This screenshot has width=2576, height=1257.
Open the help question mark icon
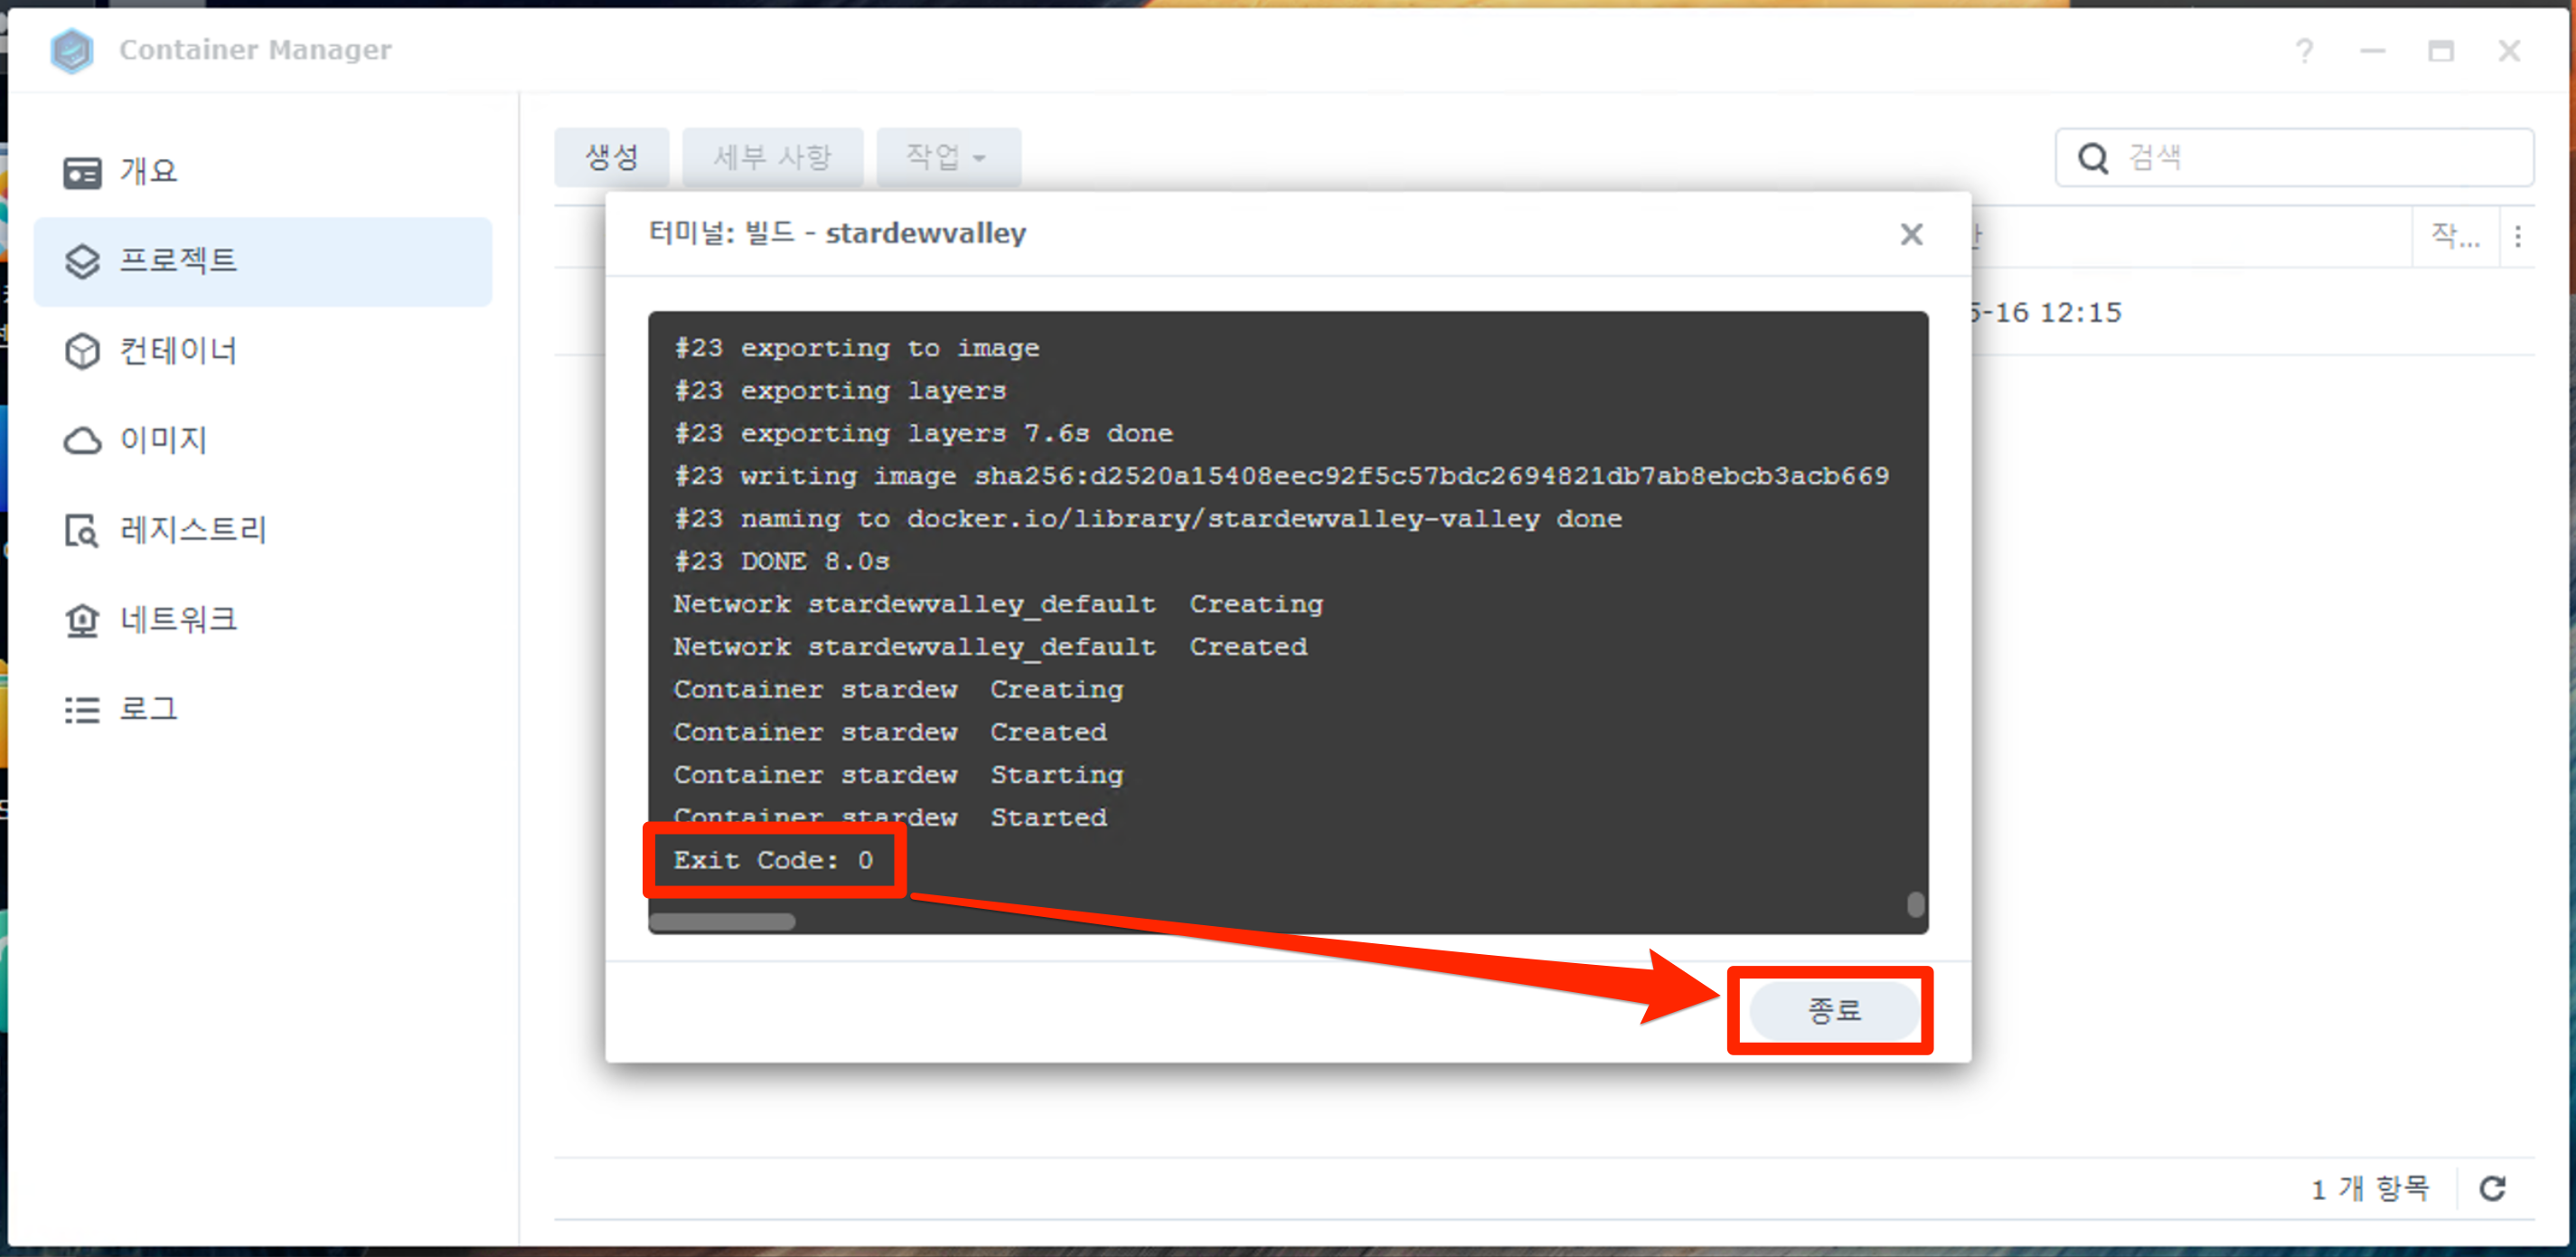pos(2304,50)
